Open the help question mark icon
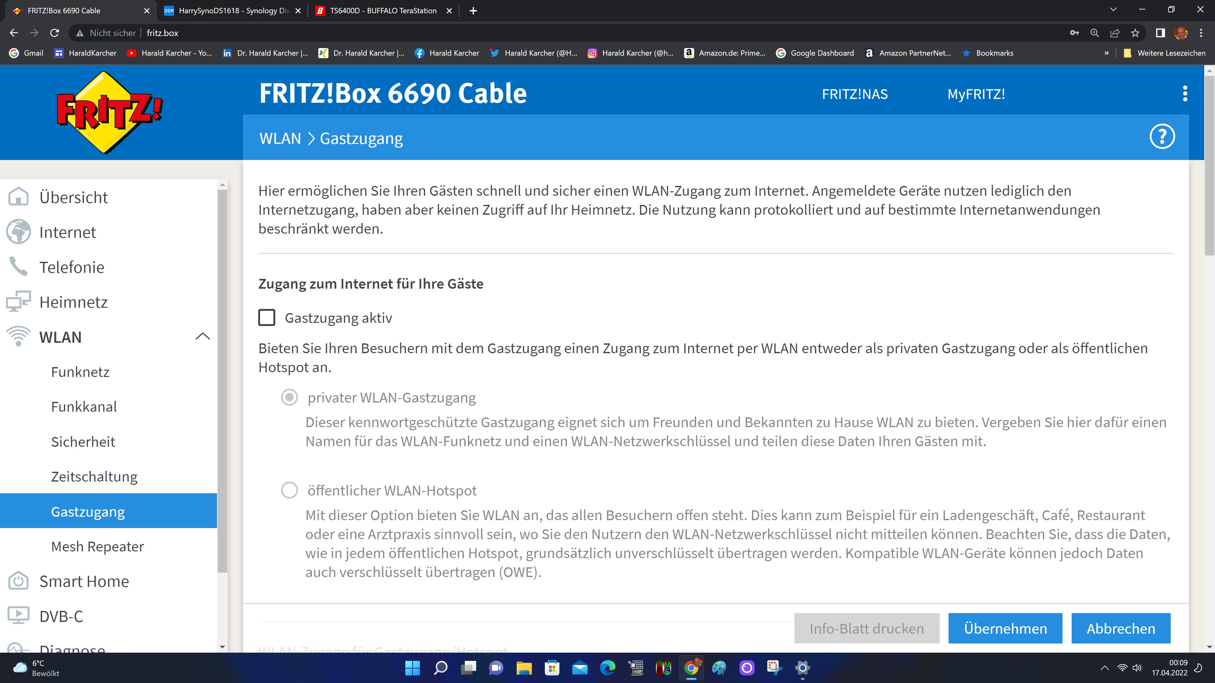 click(x=1162, y=137)
